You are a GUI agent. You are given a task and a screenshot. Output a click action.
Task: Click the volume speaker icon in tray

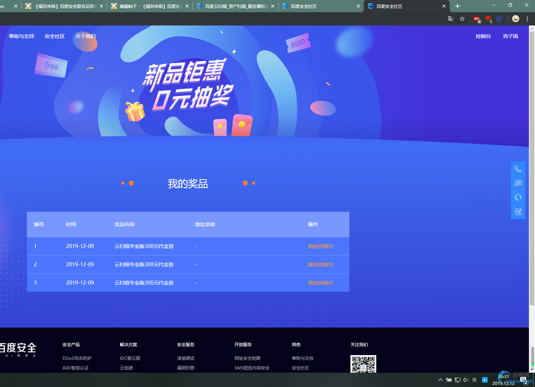466,380
